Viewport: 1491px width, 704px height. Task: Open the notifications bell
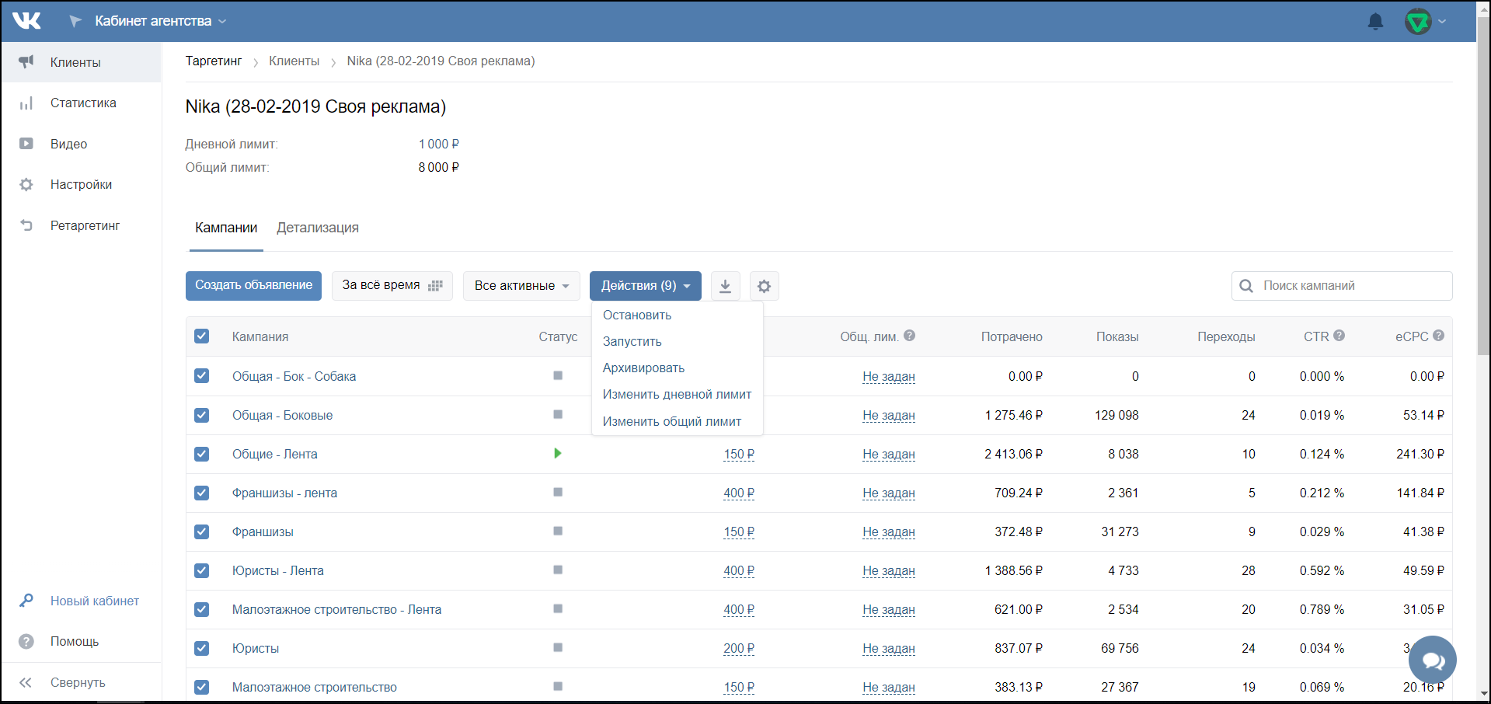pos(1375,21)
